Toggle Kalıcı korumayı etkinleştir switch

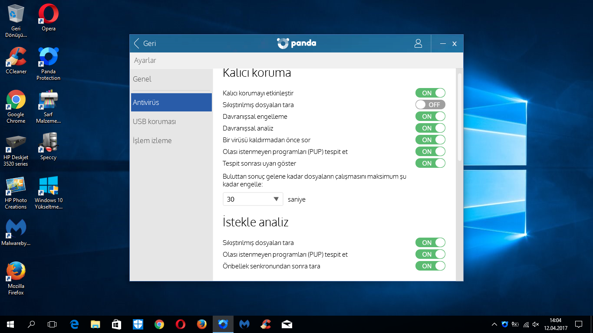430,93
